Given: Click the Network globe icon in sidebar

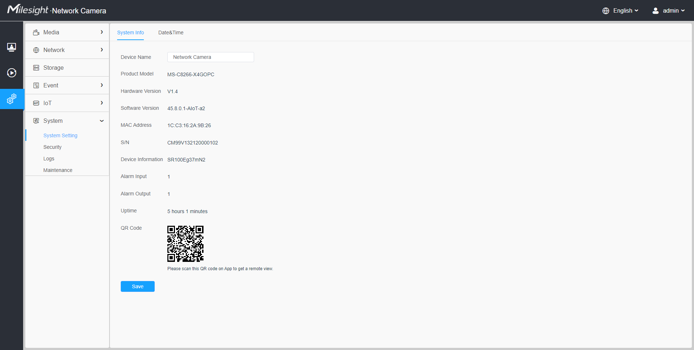Looking at the screenshot, I should 36,50.
